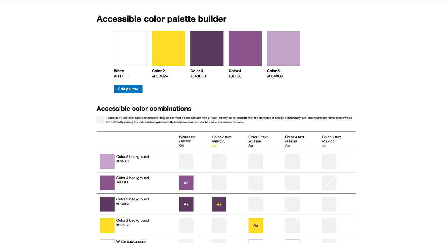Select the Color 4 purple palette swatch
The width and height of the screenshot is (448, 243).
(245, 48)
